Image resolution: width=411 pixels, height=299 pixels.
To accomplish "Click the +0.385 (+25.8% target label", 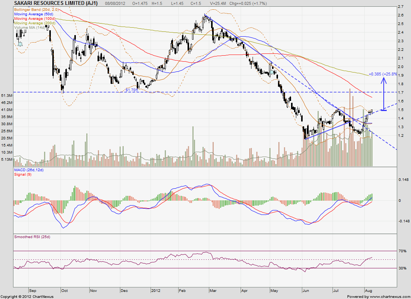I will [x=383, y=74].
